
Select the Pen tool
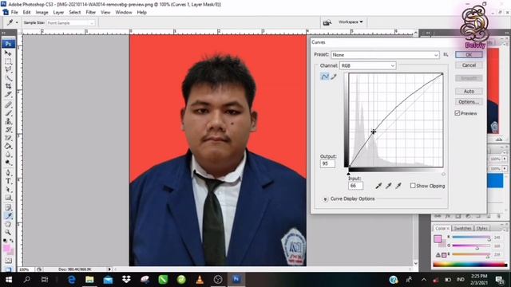pos(8,173)
